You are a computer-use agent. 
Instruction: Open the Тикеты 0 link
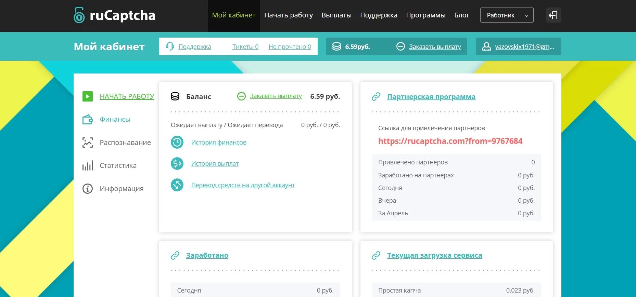coord(245,46)
